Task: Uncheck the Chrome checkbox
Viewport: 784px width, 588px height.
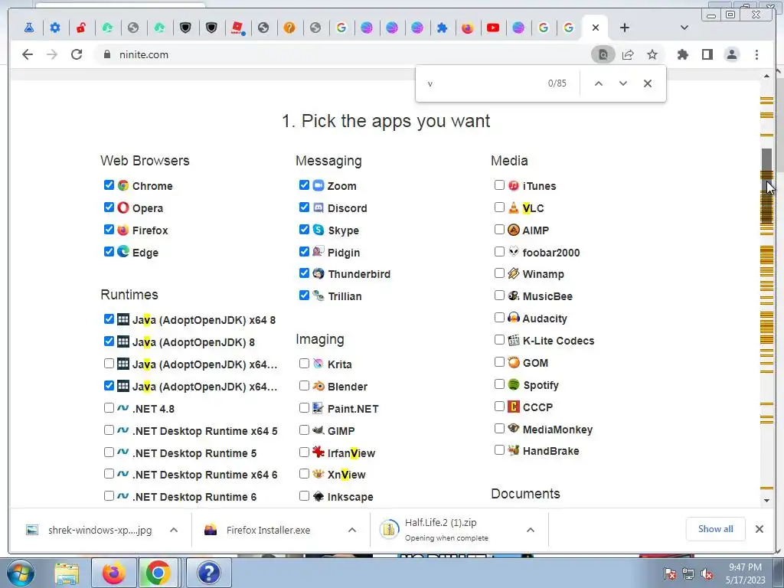Action: 109,185
